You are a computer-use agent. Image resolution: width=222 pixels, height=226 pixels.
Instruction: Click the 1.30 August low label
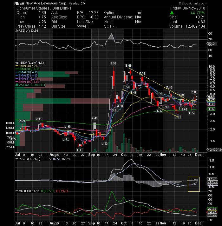[x=80, y=150]
